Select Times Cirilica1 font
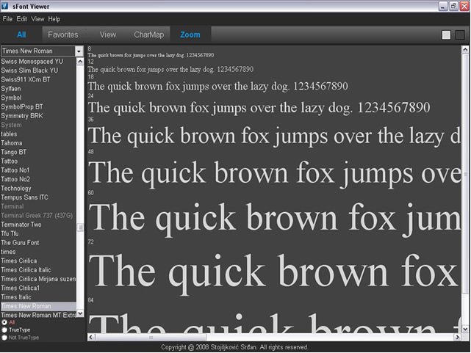 pos(38,288)
